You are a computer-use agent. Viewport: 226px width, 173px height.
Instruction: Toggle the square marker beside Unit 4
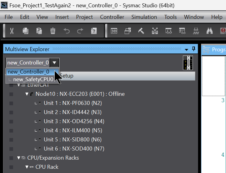coord(11,130)
